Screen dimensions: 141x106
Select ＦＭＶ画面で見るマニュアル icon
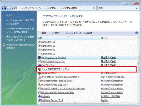click(x=39, y=69)
